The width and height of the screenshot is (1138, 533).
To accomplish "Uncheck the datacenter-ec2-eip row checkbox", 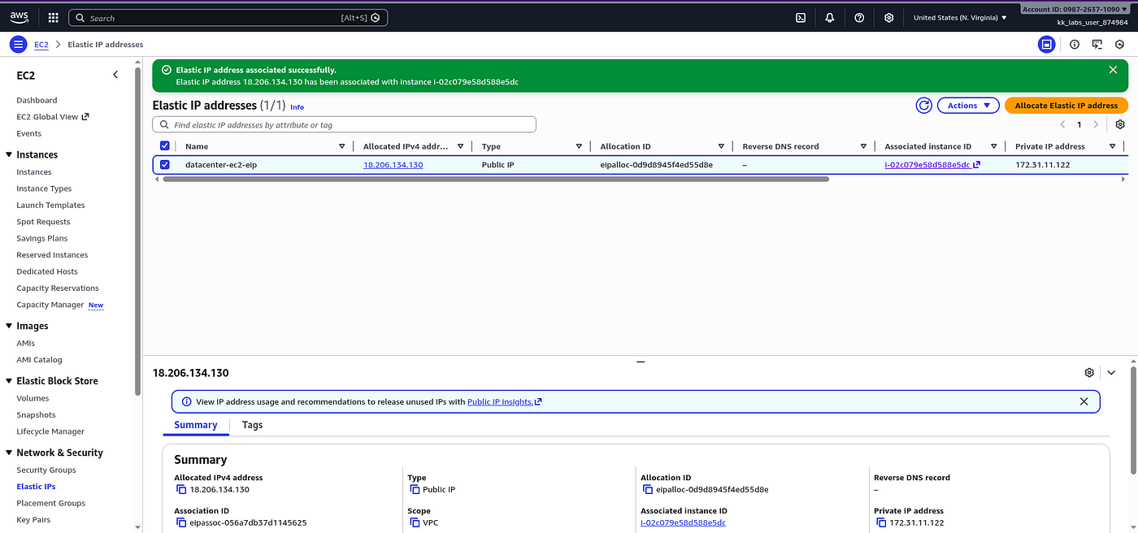I will coord(165,165).
